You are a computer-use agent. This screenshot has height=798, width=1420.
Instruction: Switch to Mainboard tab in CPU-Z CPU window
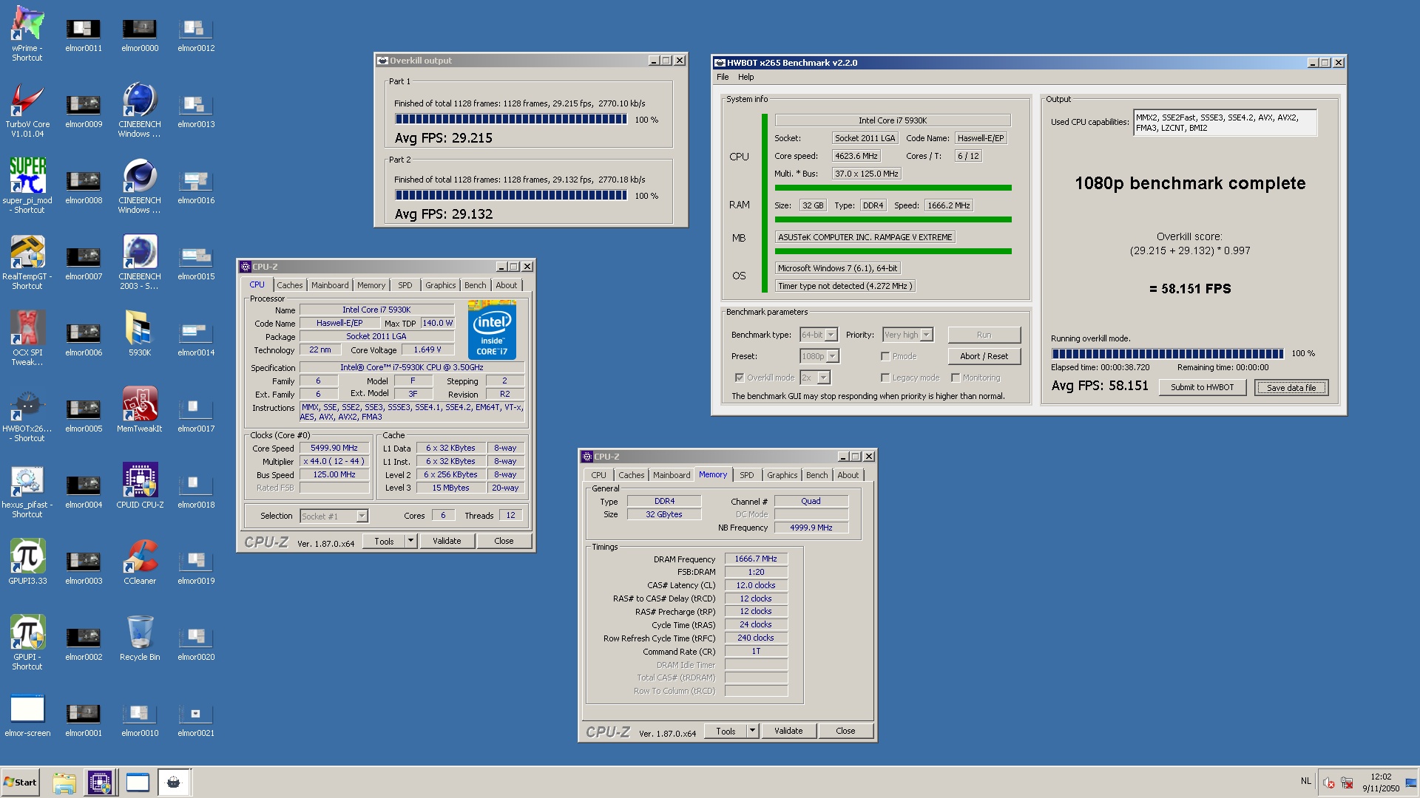coord(330,285)
